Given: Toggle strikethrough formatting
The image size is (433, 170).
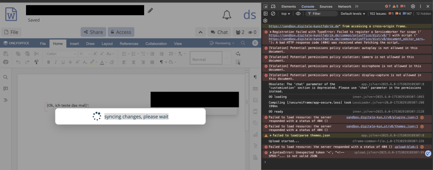Looking at the screenshot, I should (71, 62).
